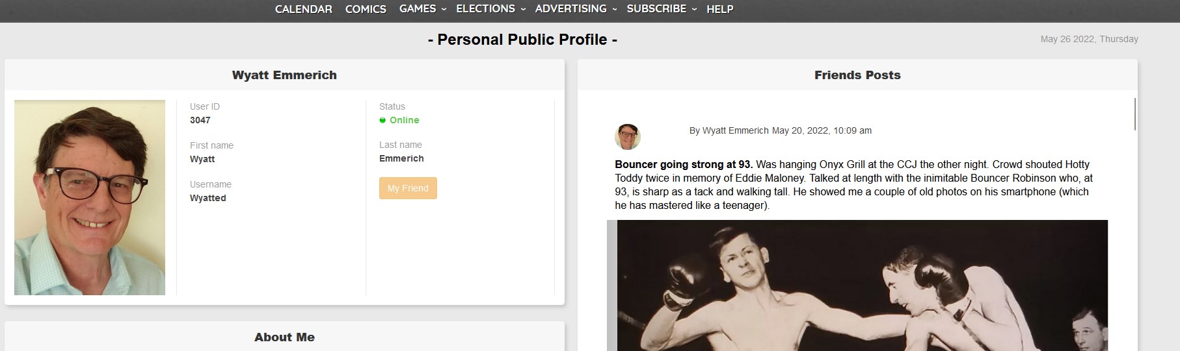This screenshot has height=351, width=1180.
Task: Click the Friends Posts panel scrollbar
Action: tap(1135, 114)
